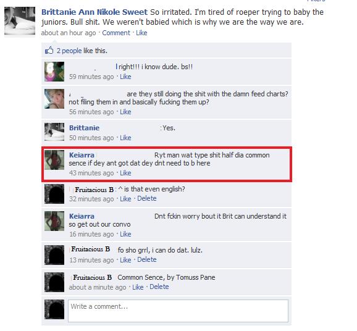Like the 'Dnt fckin worry' comment
Image resolution: width=357 pixels, height=331 pixels.
point(125,234)
